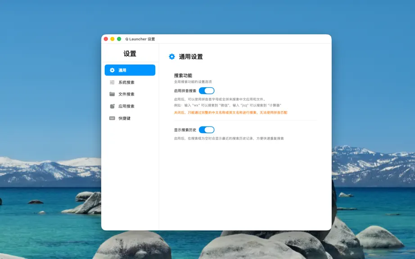Click the 搜索功能 section title
Screen dimensions: 415x259
point(183,76)
